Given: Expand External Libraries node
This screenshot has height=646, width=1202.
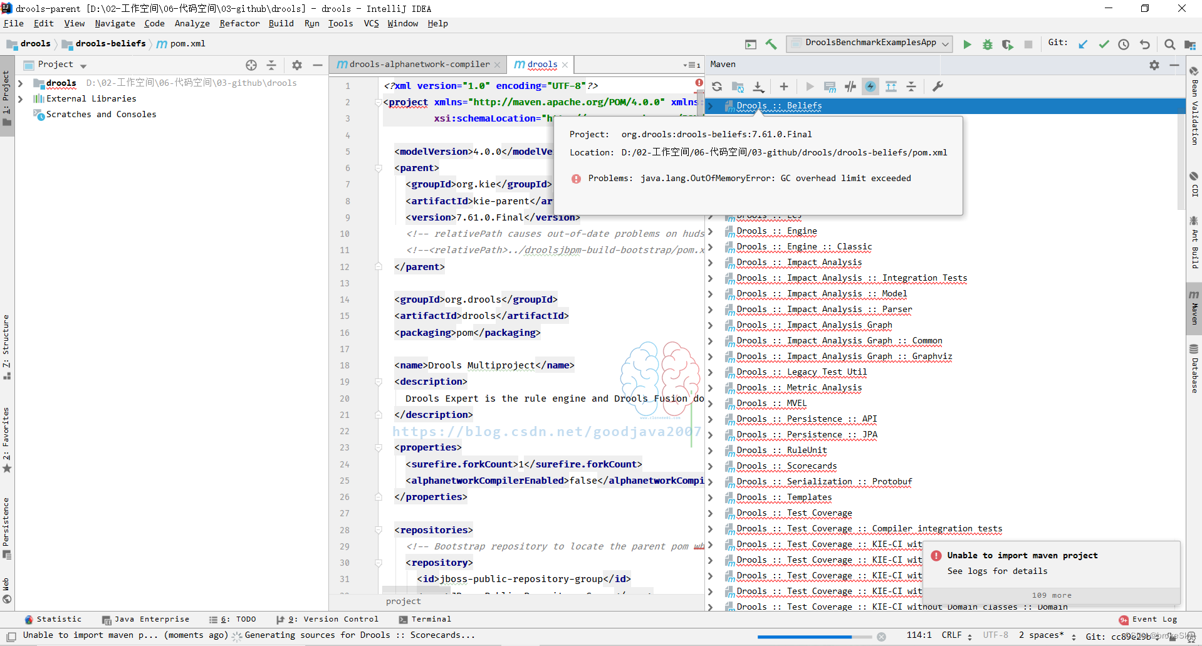Looking at the screenshot, I should click(20, 98).
